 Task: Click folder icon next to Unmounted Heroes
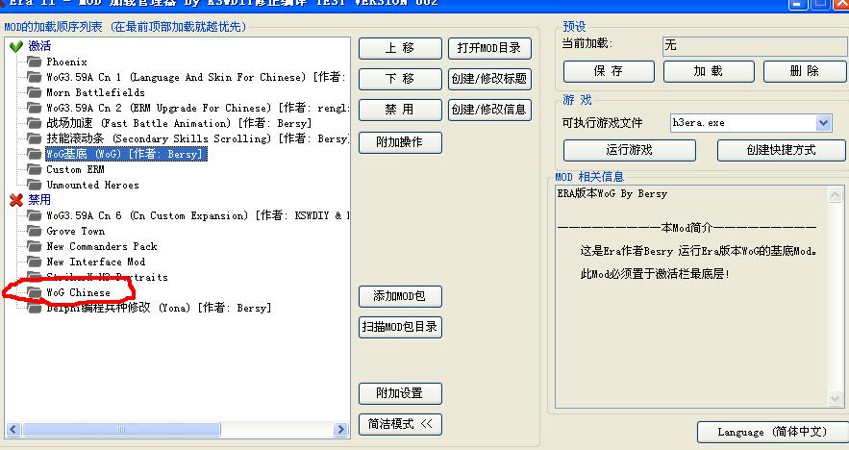click(35, 185)
